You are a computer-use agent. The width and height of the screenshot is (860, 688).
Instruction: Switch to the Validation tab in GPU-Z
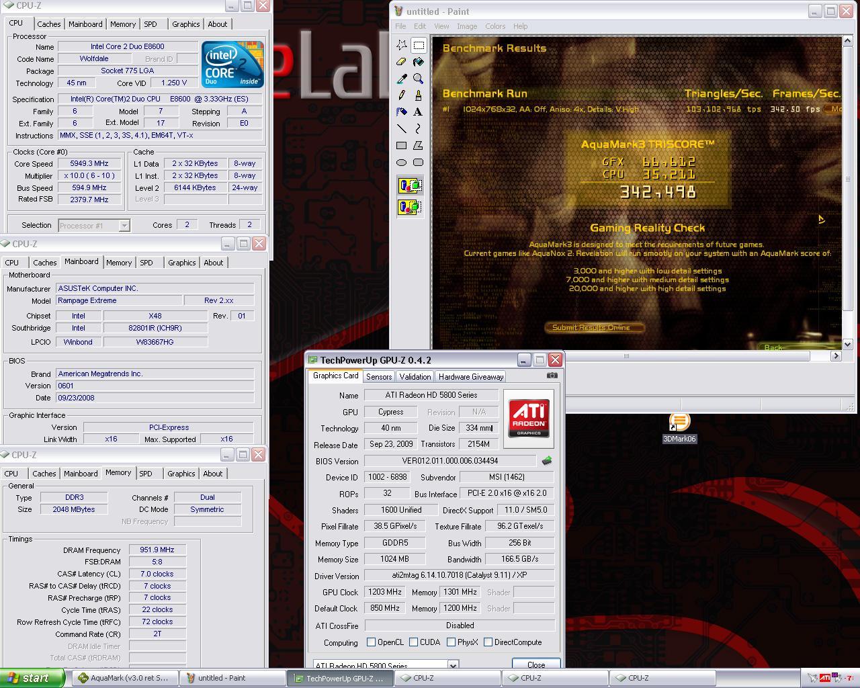[415, 377]
